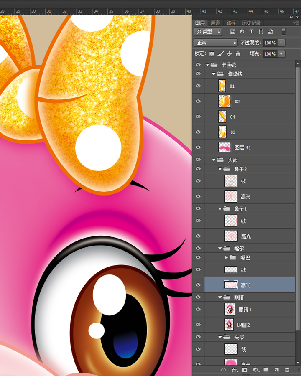Viewport: 301px width, 376px height.
Task: Switch to the 通道 tab
Action: [215, 23]
